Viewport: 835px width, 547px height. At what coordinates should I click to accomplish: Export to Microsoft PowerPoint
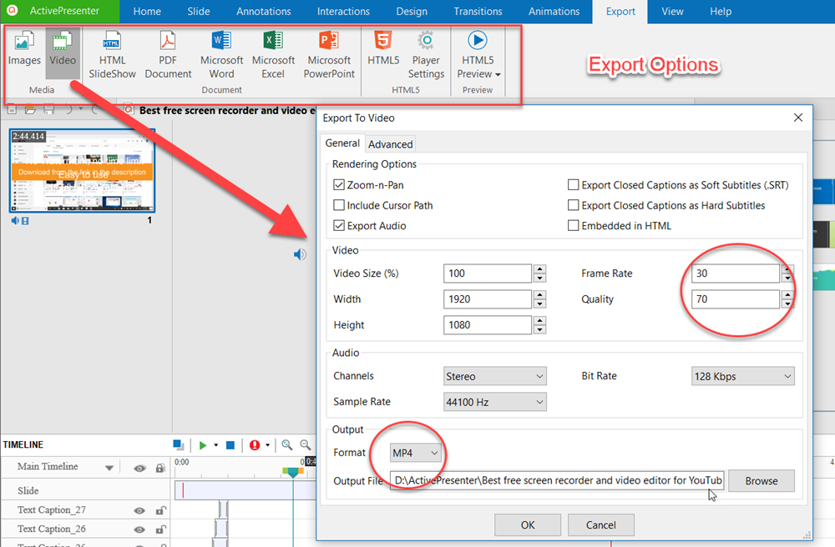[x=329, y=54]
